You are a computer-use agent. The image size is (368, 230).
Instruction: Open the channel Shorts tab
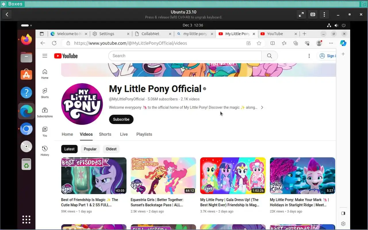point(105,134)
